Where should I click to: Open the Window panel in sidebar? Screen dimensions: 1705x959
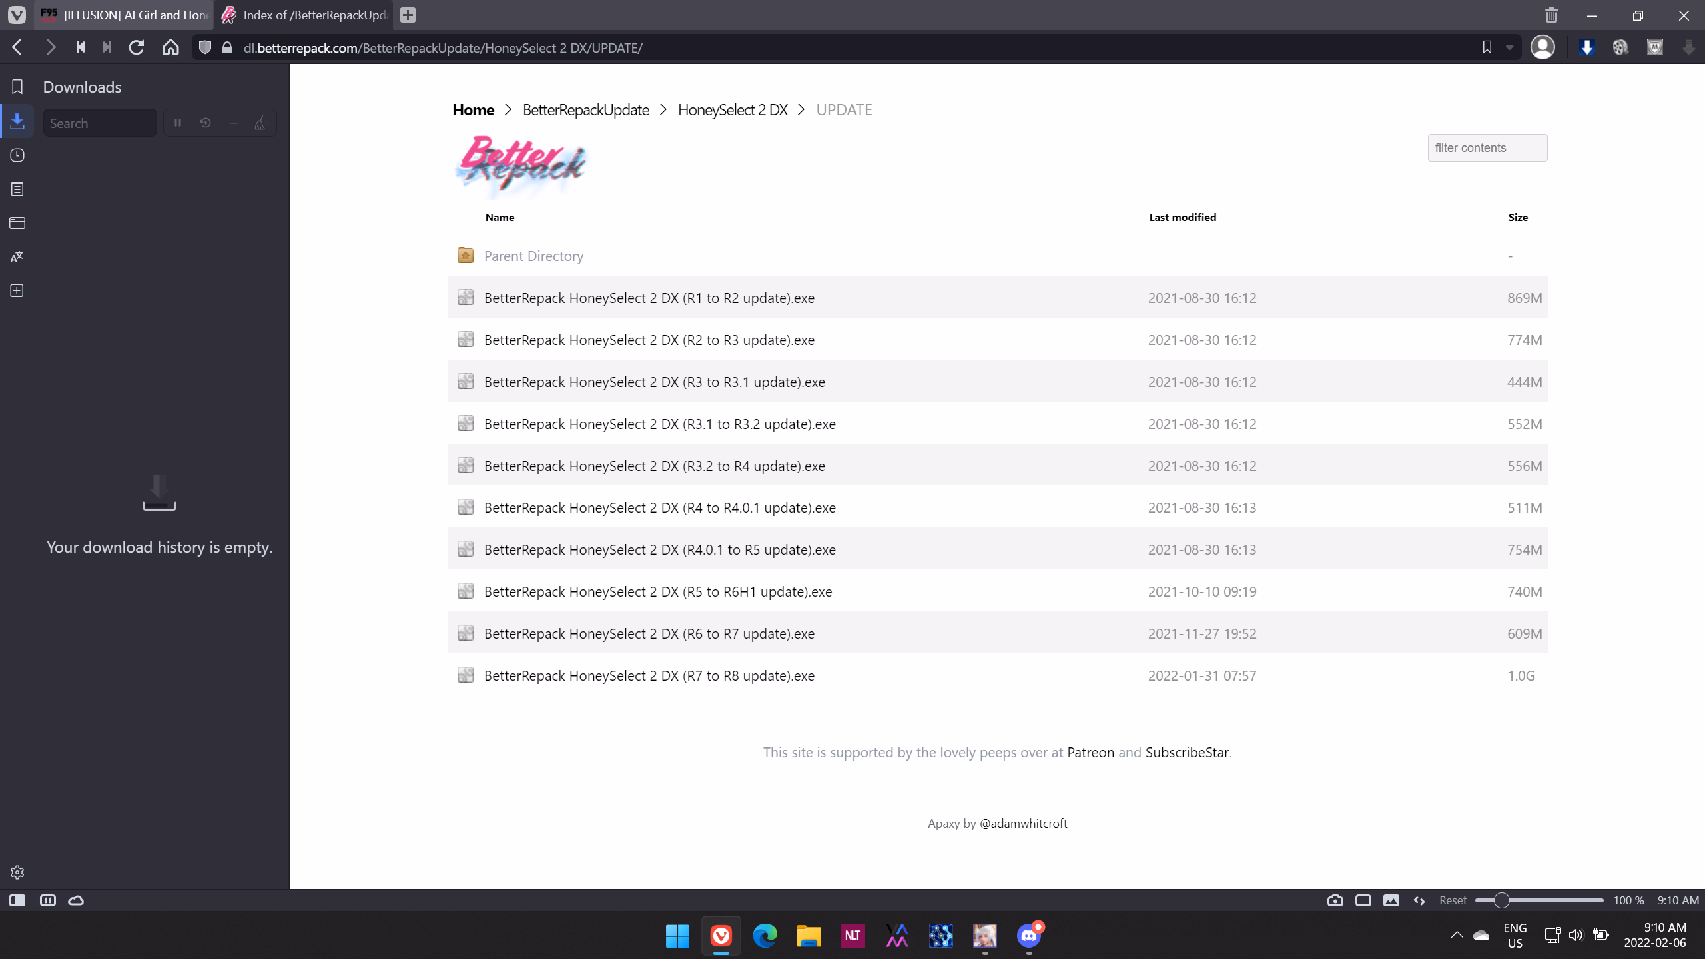pyautogui.click(x=17, y=223)
